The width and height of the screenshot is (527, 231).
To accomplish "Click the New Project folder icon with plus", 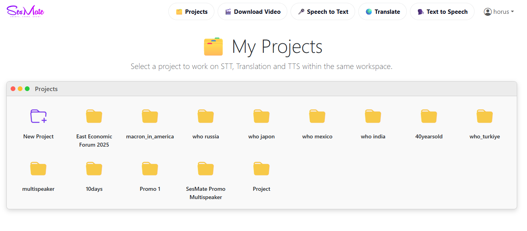I will click(38, 116).
